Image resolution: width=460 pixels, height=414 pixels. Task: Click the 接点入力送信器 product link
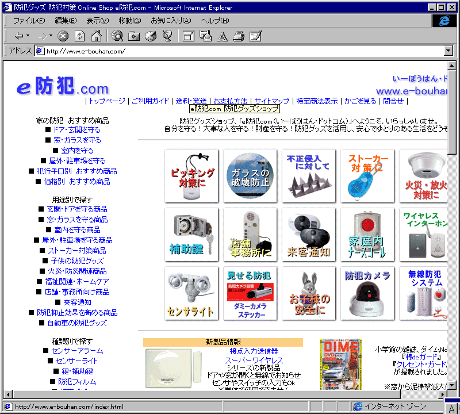[x=254, y=351]
